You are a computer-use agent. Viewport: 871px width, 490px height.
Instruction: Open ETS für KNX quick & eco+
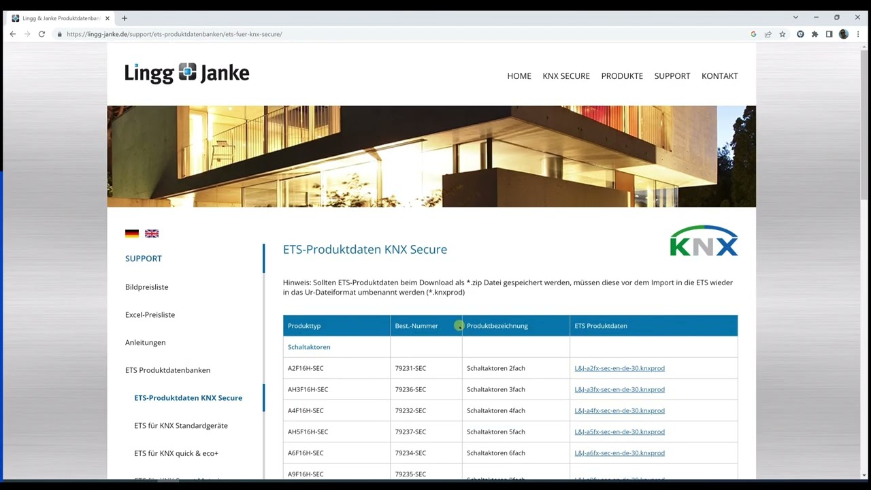[176, 453]
